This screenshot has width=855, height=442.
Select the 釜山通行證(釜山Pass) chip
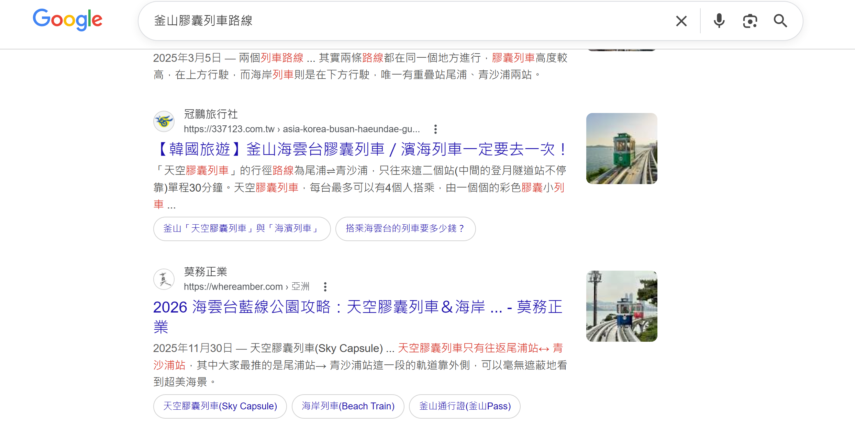465,406
